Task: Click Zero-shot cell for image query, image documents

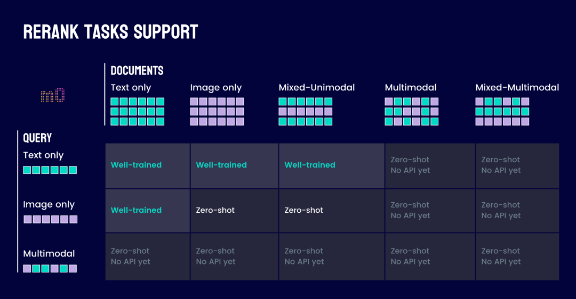Action: coord(234,211)
